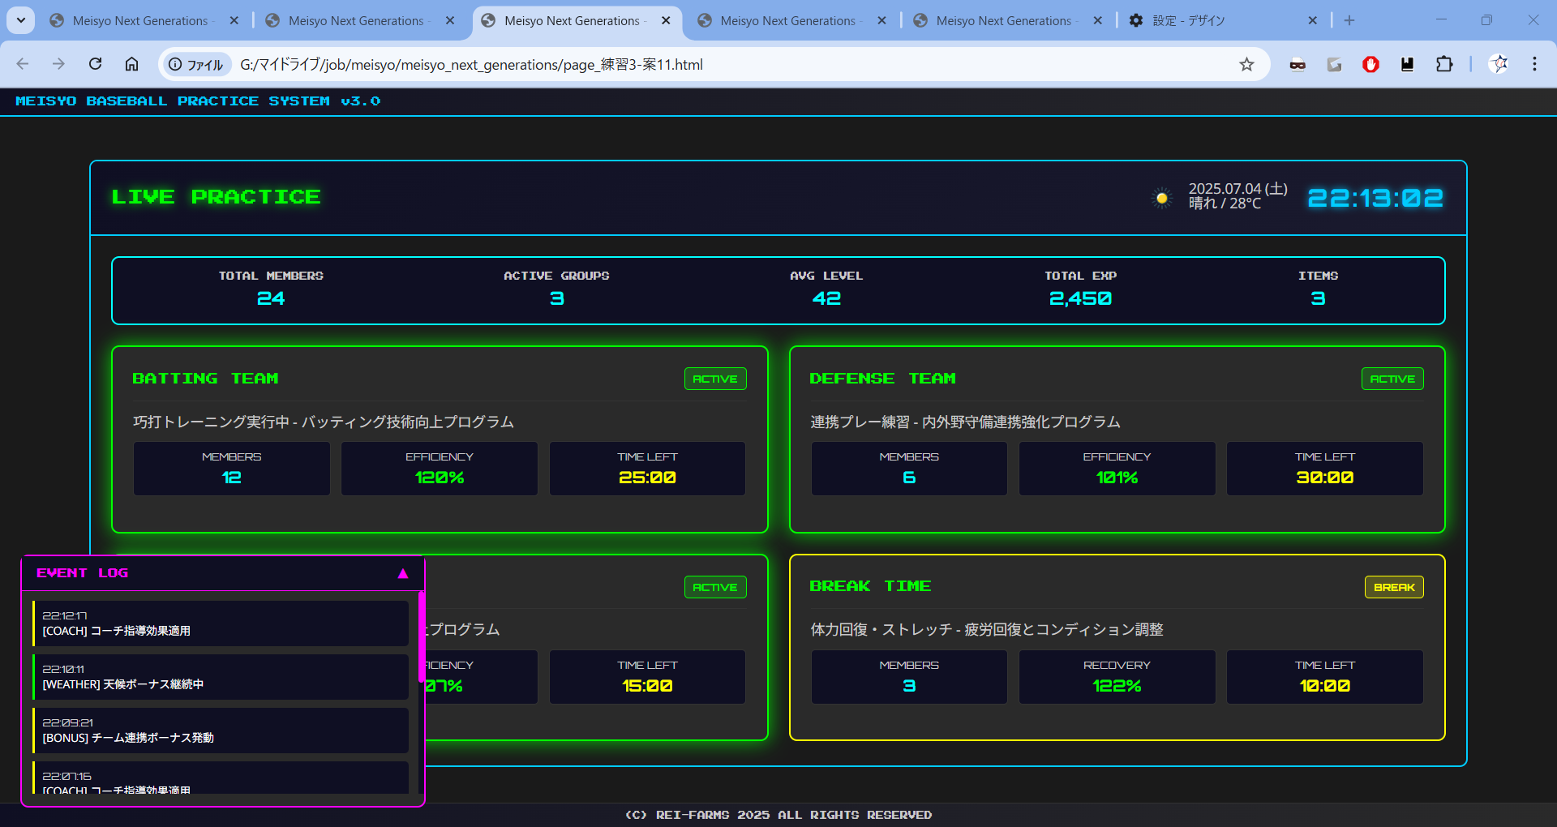1557x827 pixels.
Task: Open the browser extensions puzzle icon
Action: (x=1444, y=64)
